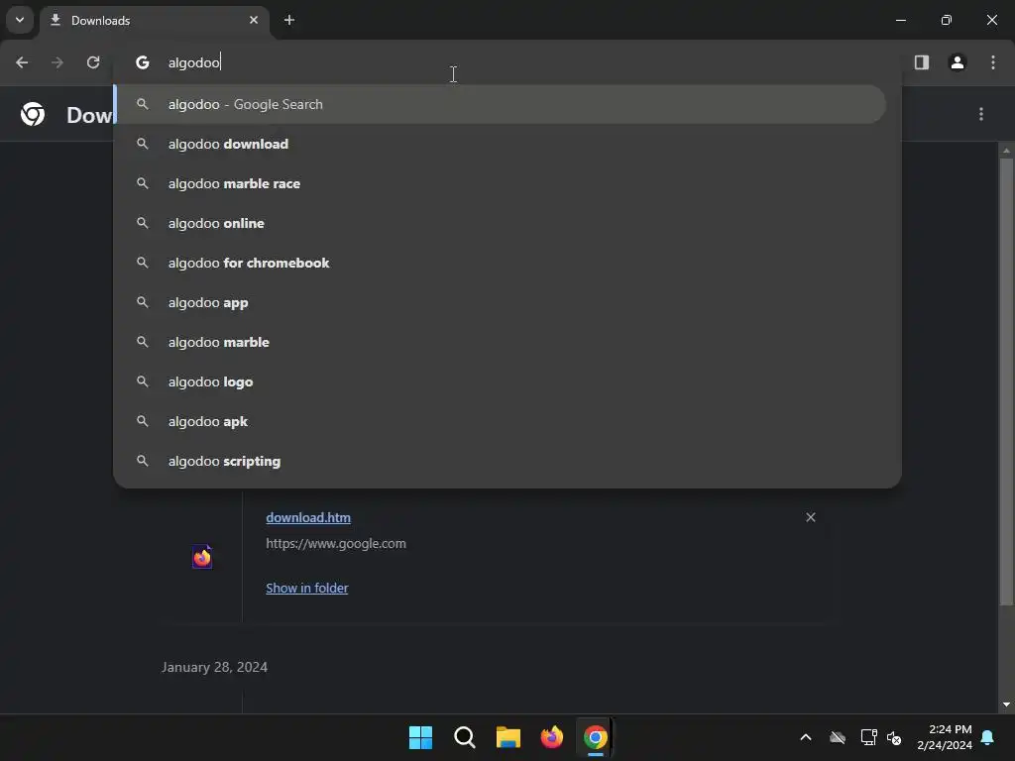This screenshot has width=1015, height=761.
Task: Click the Chrome logo on Downloads page
Action: click(33, 114)
